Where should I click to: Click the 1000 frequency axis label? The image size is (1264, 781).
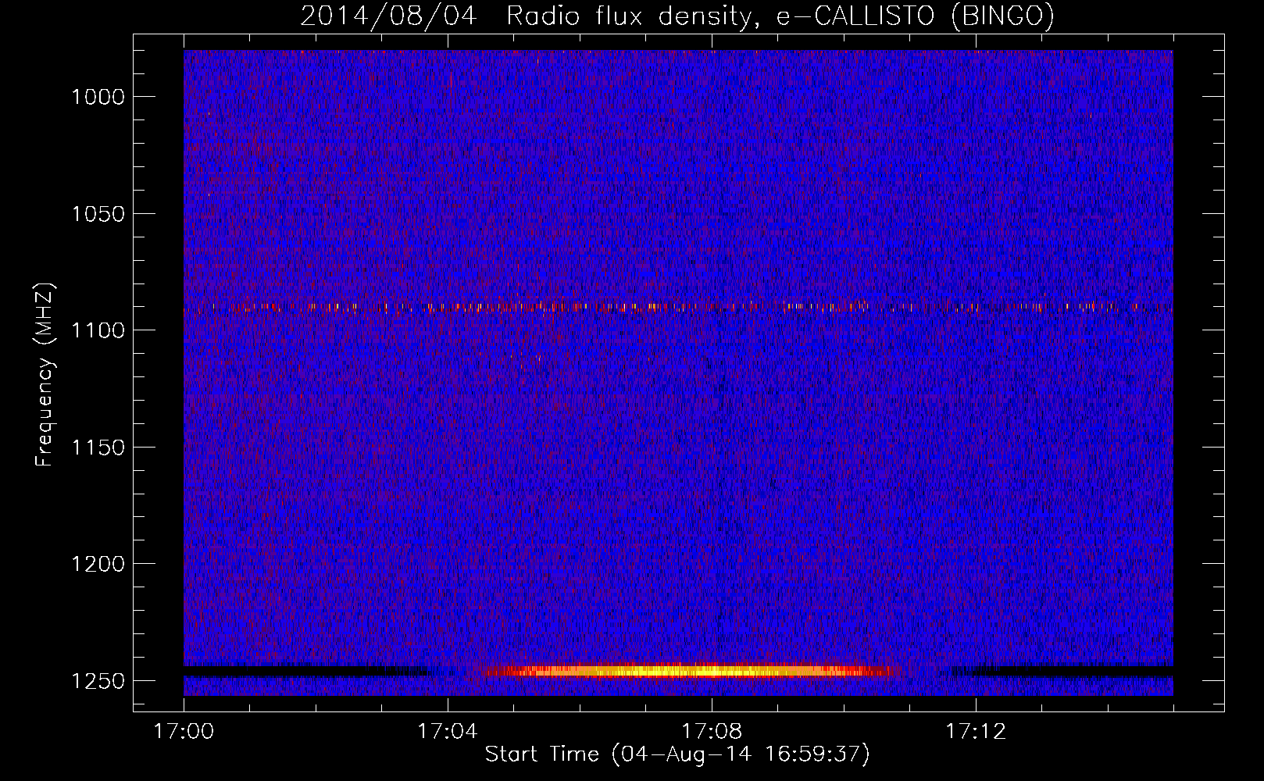[x=98, y=97]
